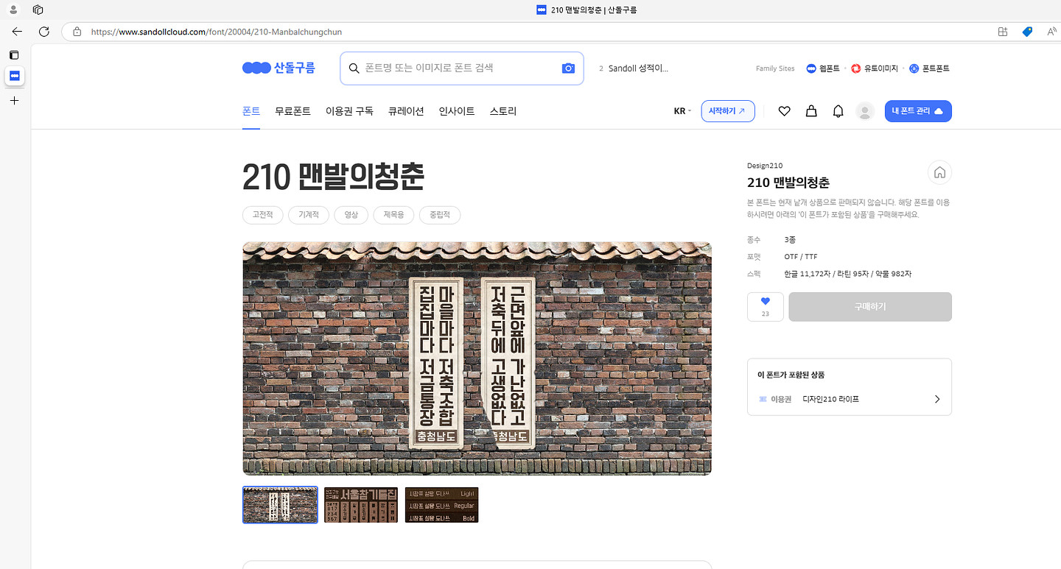Open the shopping bag cart icon
The image size is (1061, 569).
811,111
